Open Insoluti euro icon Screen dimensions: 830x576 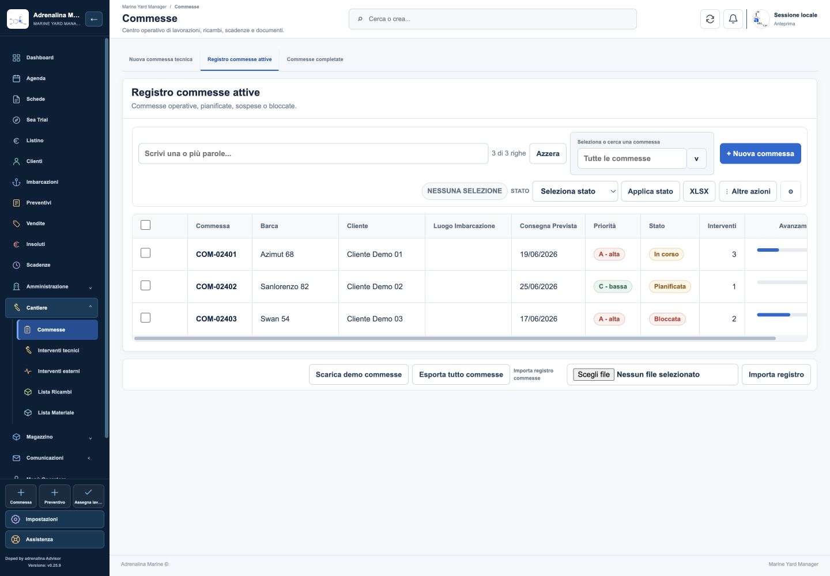click(x=16, y=244)
